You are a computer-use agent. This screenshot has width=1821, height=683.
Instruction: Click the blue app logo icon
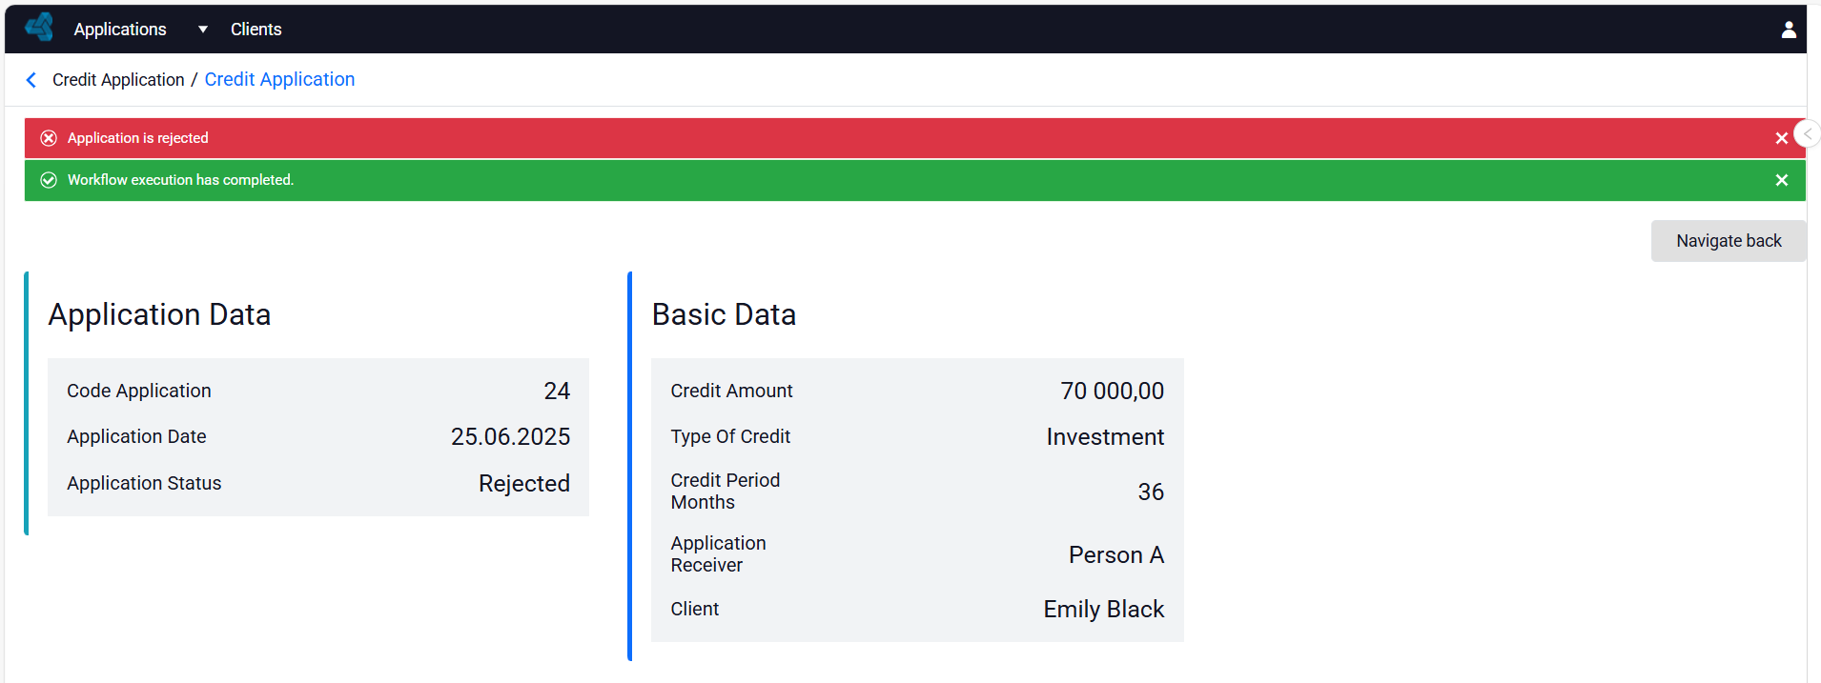tap(40, 28)
